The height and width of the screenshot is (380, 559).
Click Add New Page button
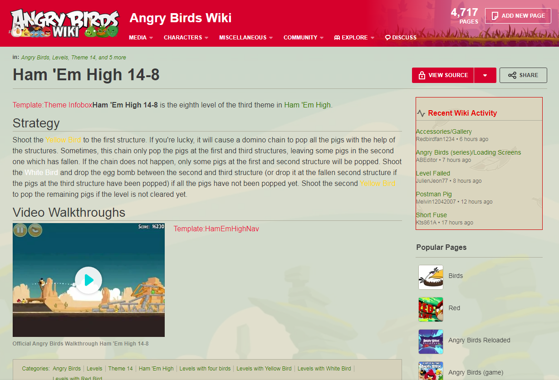(518, 16)
